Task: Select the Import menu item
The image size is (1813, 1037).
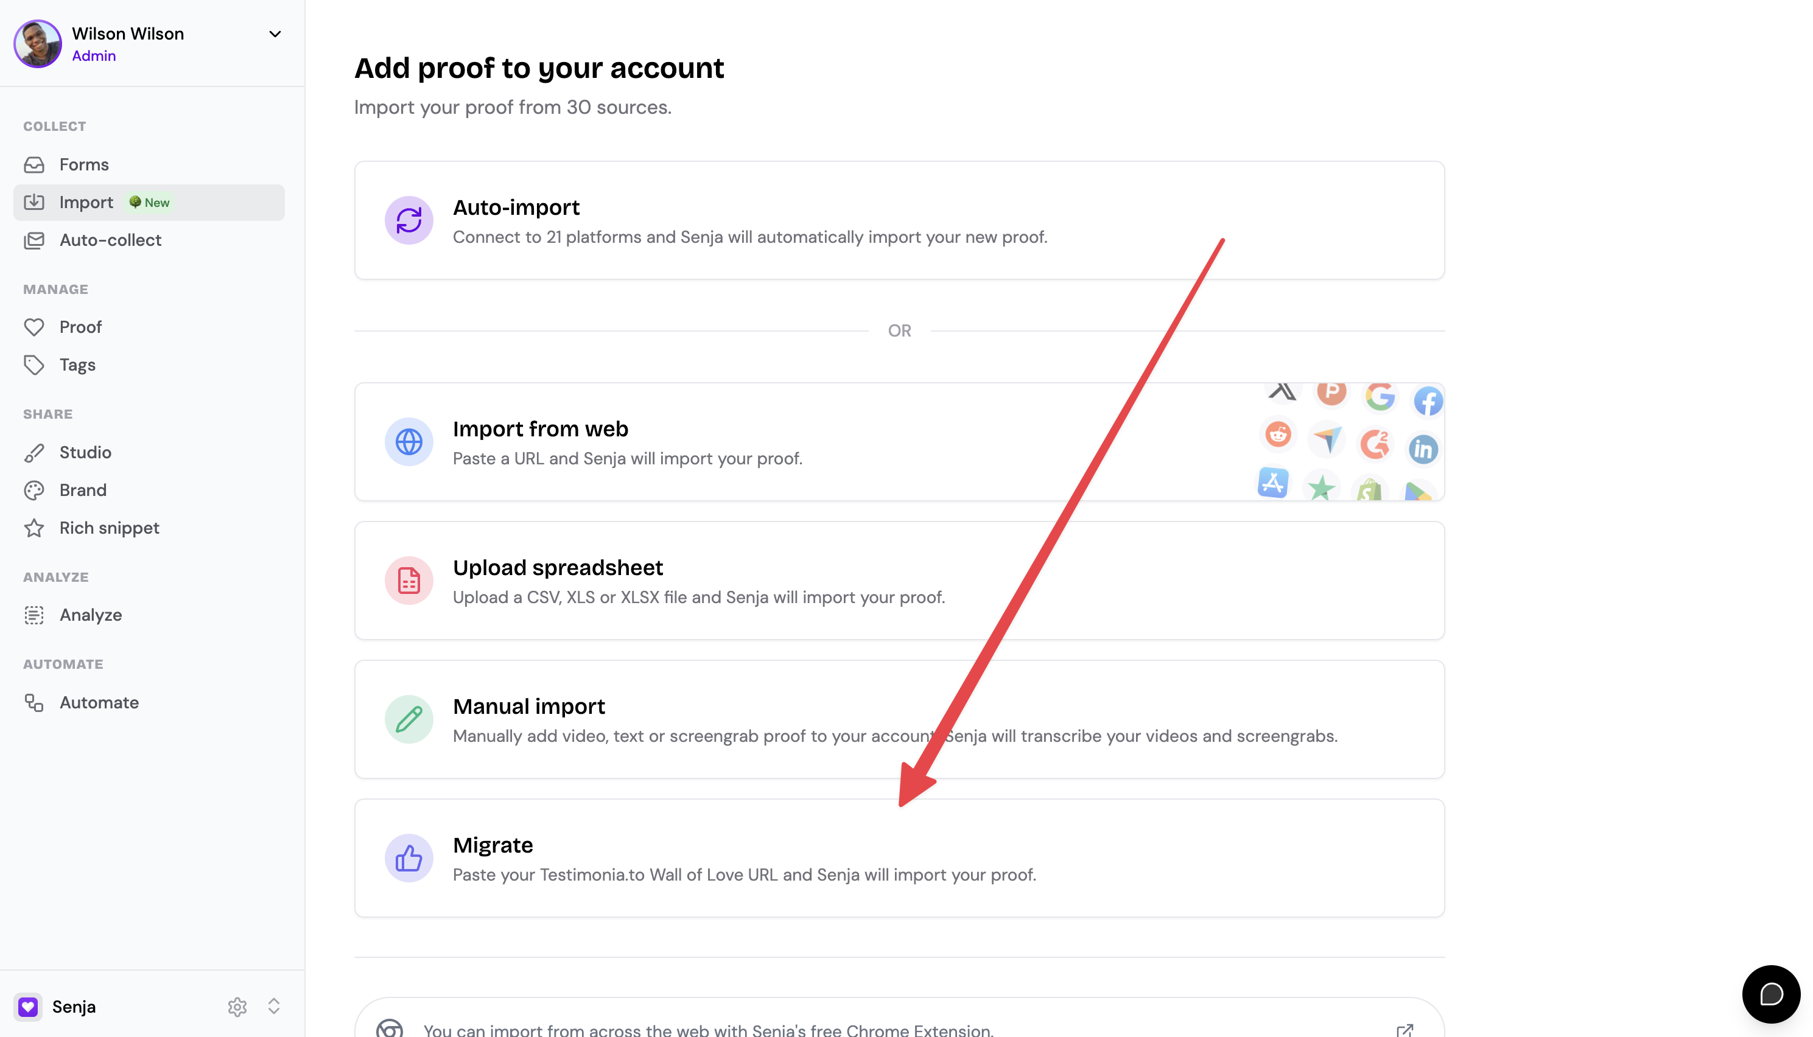Action: (x=149, y=202)
